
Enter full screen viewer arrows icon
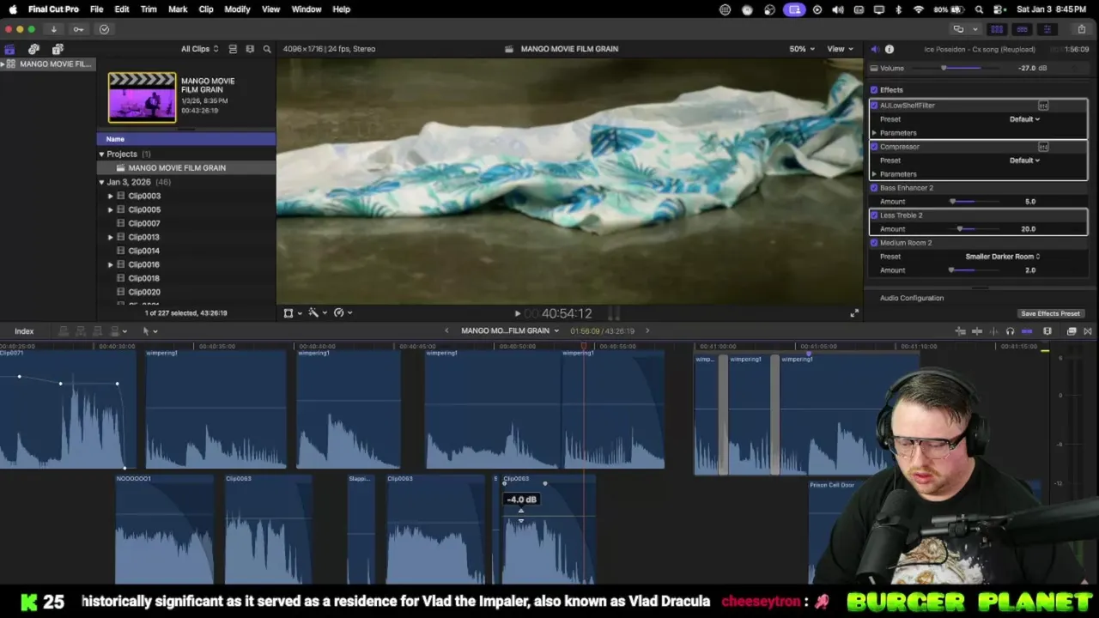853,313
